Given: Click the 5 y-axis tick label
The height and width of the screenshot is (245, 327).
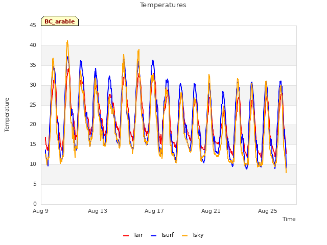Looking at the screenshot, I should click(x=35, y=184).
